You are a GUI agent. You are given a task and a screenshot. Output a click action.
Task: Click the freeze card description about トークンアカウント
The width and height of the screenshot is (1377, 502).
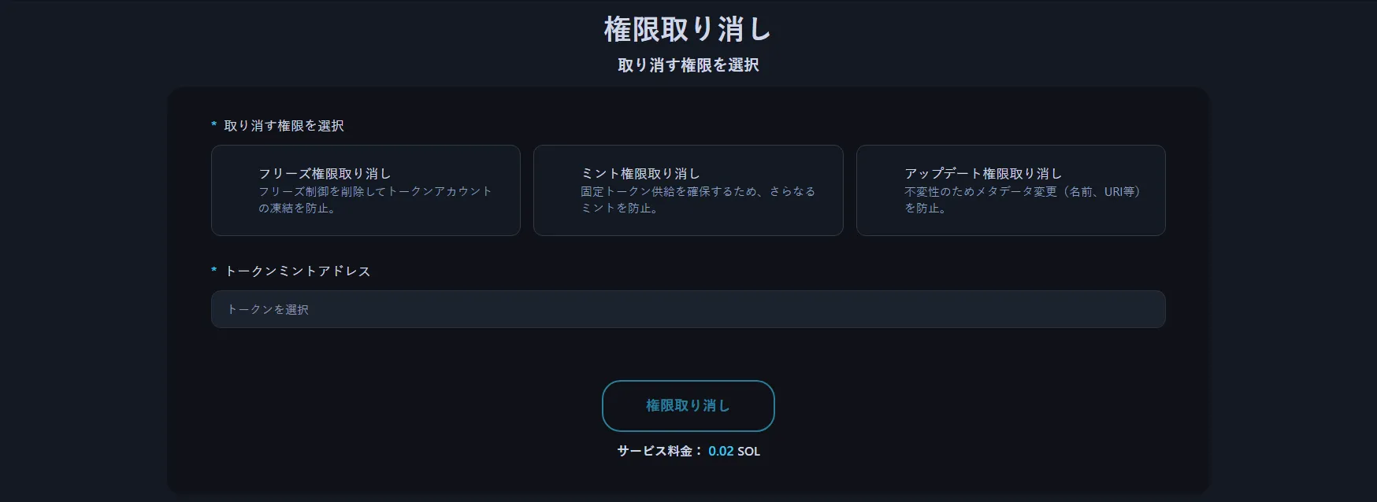coord(375,200)
